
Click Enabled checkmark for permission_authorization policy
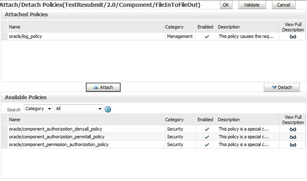click(207, 145)
